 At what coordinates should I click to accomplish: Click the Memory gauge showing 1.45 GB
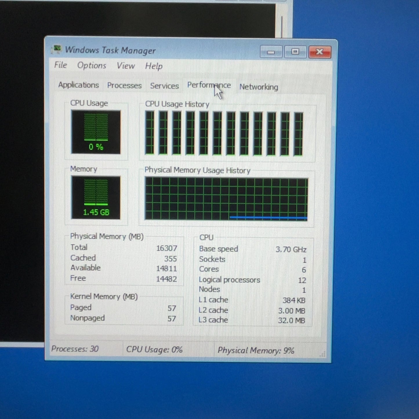point(96,198)
